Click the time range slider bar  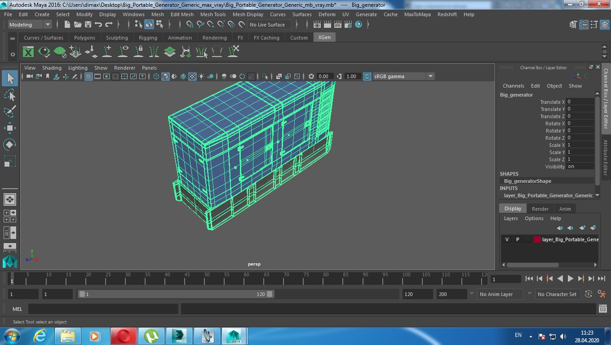tap(176, 294)
